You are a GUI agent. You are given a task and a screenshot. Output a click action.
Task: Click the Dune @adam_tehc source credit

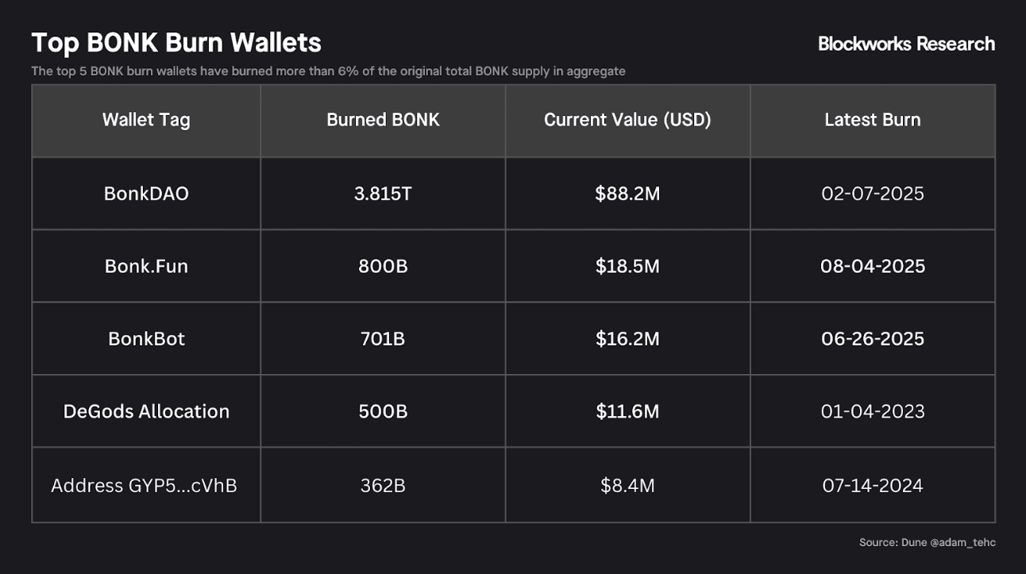click(927, 542)
